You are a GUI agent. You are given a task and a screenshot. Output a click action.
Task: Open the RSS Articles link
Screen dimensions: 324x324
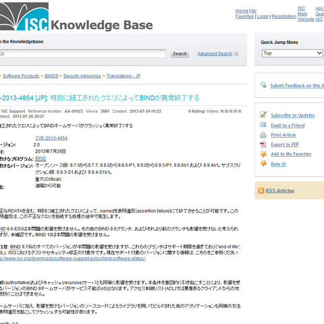pyautogui.click(x=279, y=191)
